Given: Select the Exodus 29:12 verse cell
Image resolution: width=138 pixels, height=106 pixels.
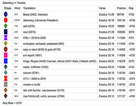Looking at the screenshot, I should (106, 96).
